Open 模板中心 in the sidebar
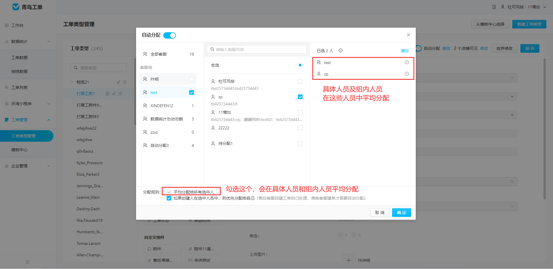The image size is (553, 269). click(19, 150)
